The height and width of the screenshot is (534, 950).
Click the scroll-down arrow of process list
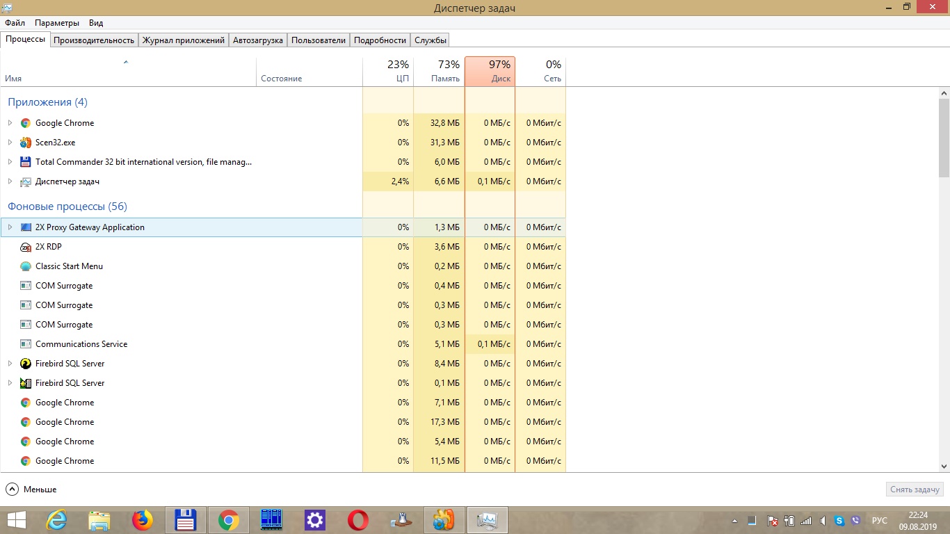(x=944, y=467)
